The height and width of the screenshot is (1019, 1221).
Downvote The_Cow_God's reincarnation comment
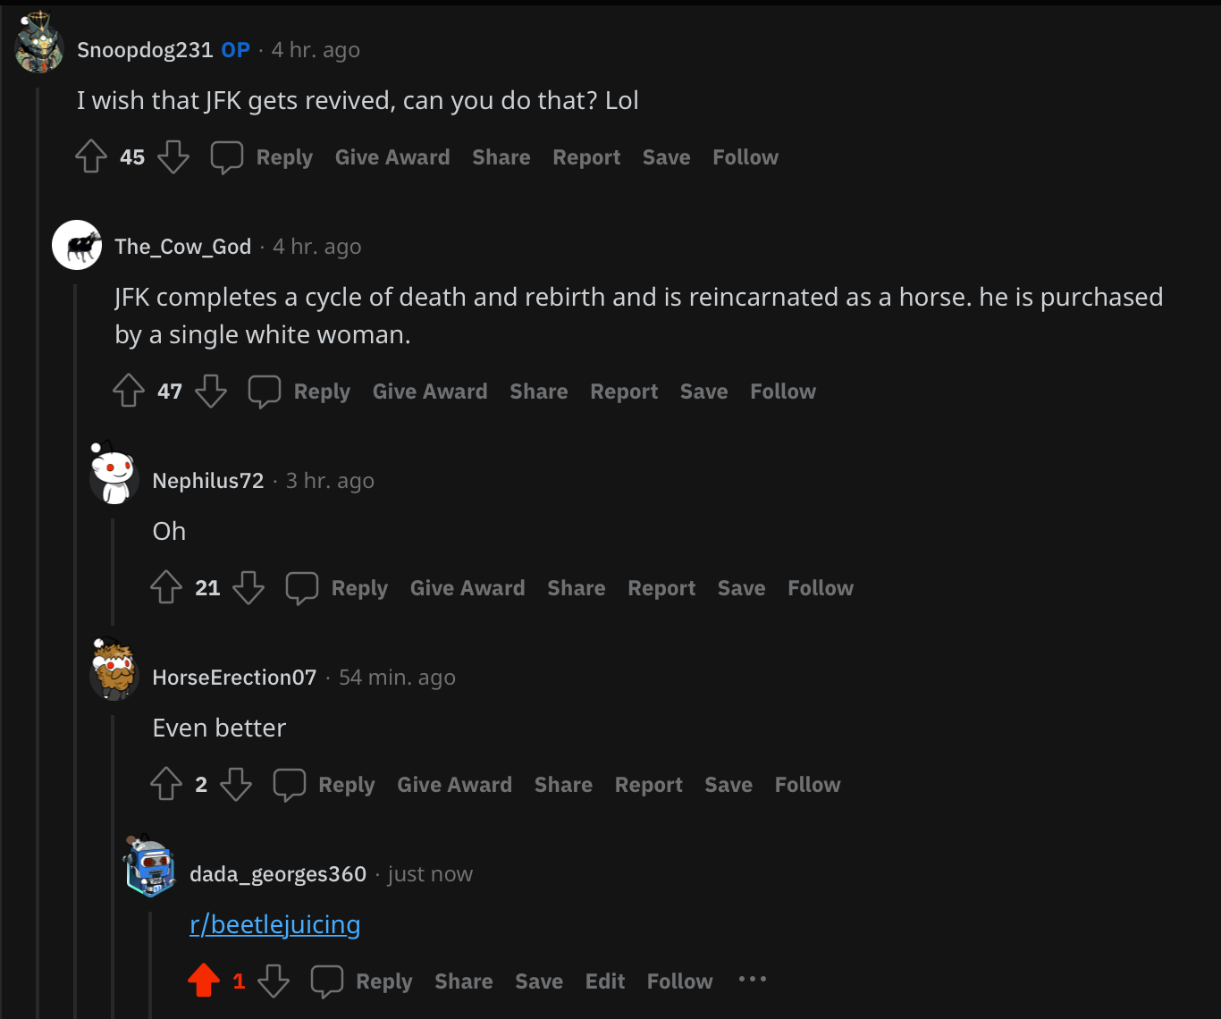pos(211,392)
